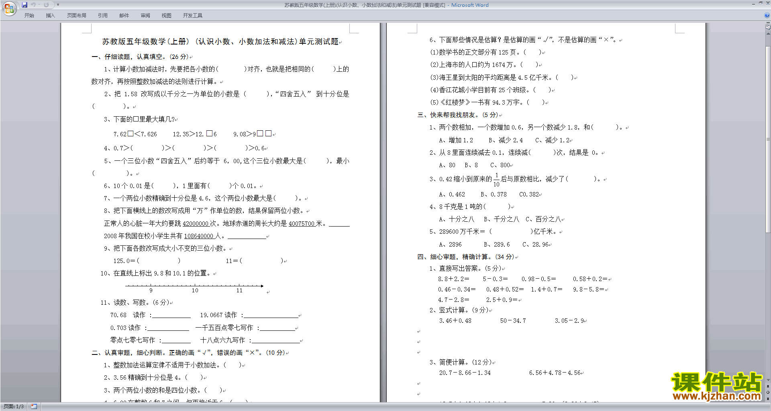Open Word Help question mark icon

(x=767, y=16)
